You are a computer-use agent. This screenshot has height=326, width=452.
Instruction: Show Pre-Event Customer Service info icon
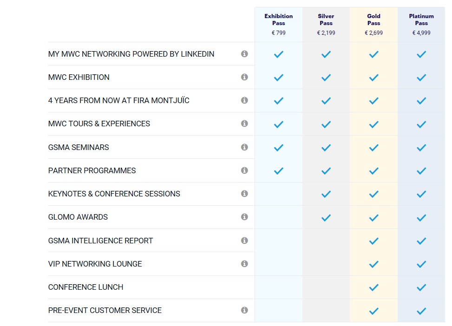pyautogui.click(x=244, y=310)
